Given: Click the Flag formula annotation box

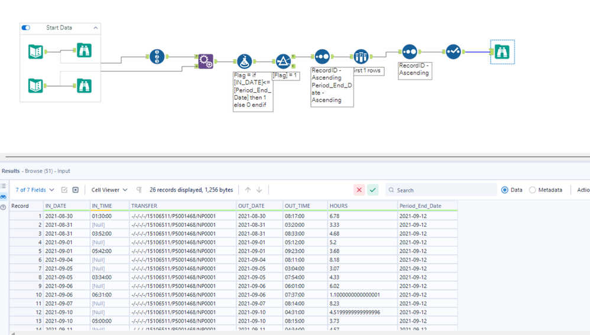Looking at the screenshot, I should pos(253,90).
